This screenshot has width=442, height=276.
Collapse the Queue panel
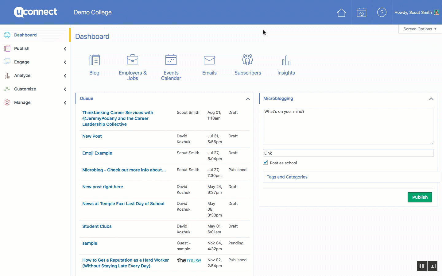[x=248, y=99]
